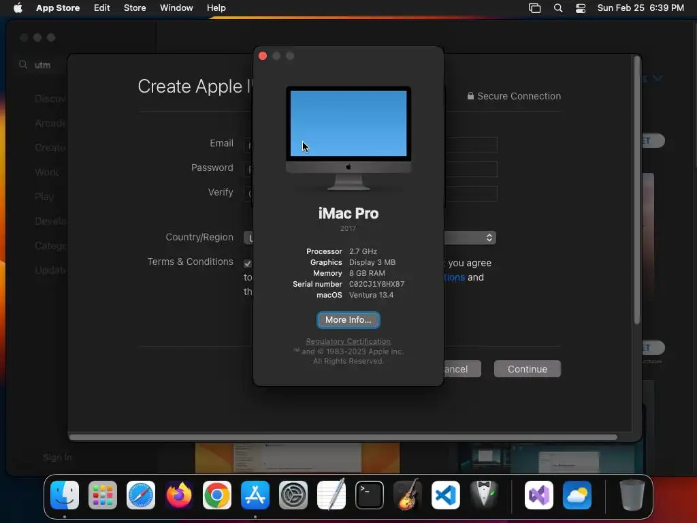Click the Display 3 MB graphics value
697x523 pixels.
(372, 262)
